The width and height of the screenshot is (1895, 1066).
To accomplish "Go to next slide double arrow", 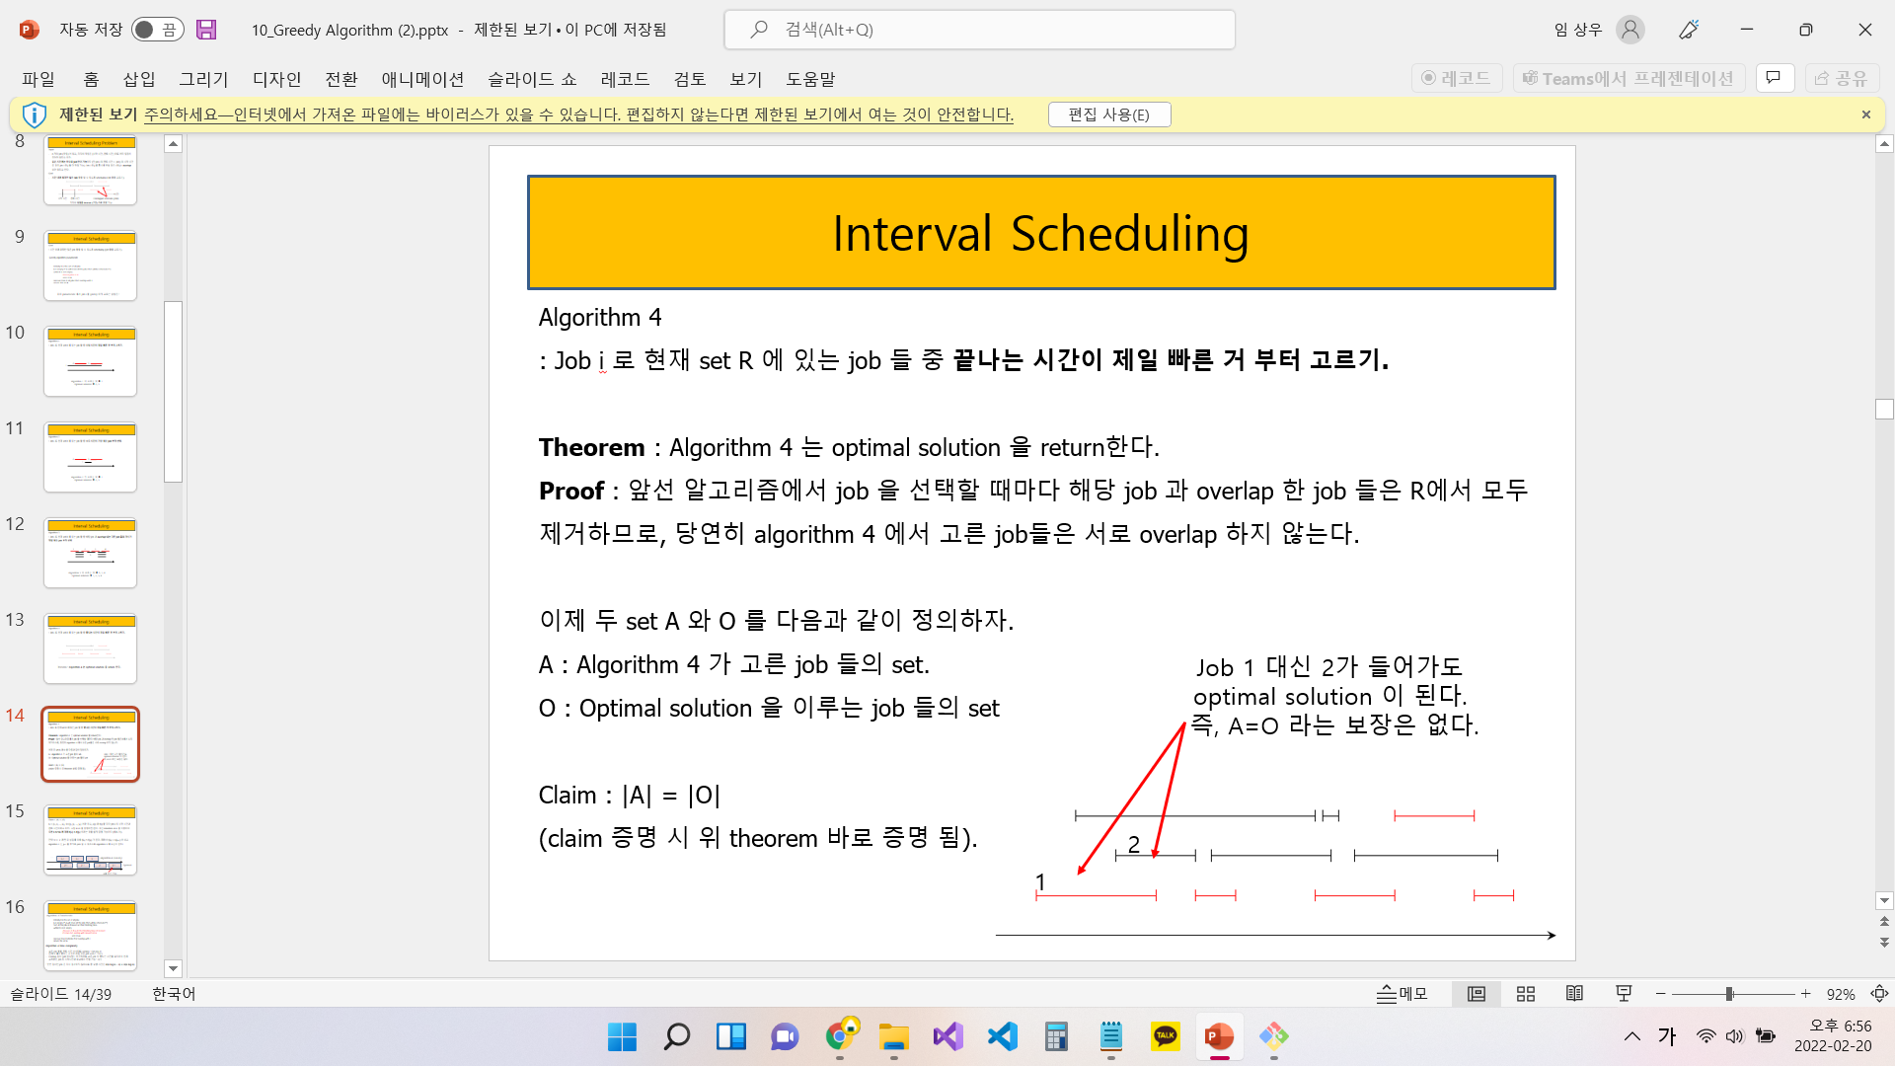I will [1884, 943].
